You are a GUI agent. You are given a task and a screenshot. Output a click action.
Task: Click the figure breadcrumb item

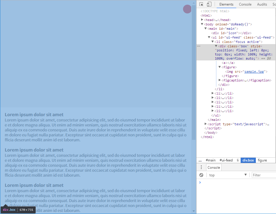pyautogui.click(x=262, y=160)
